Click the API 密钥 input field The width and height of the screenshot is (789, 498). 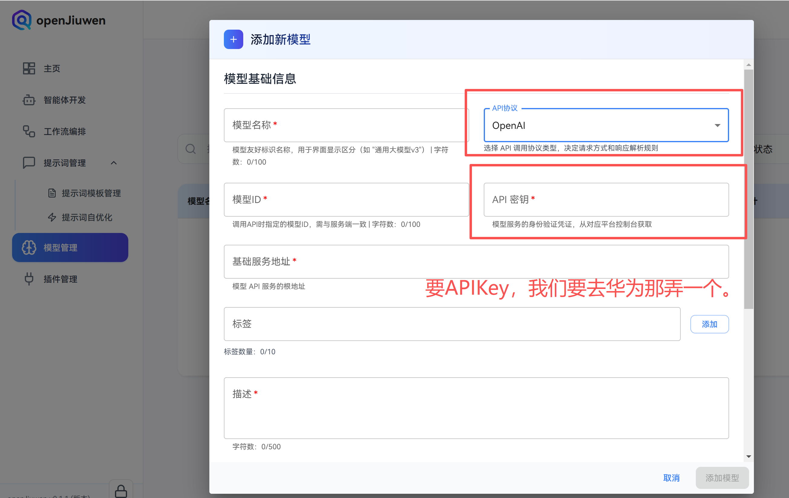click(x=606, y=199)
